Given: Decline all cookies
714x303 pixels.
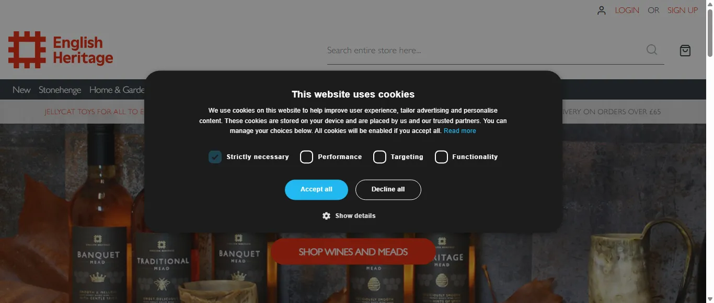Looking at the screenshot, I should [x=388, y=190].
